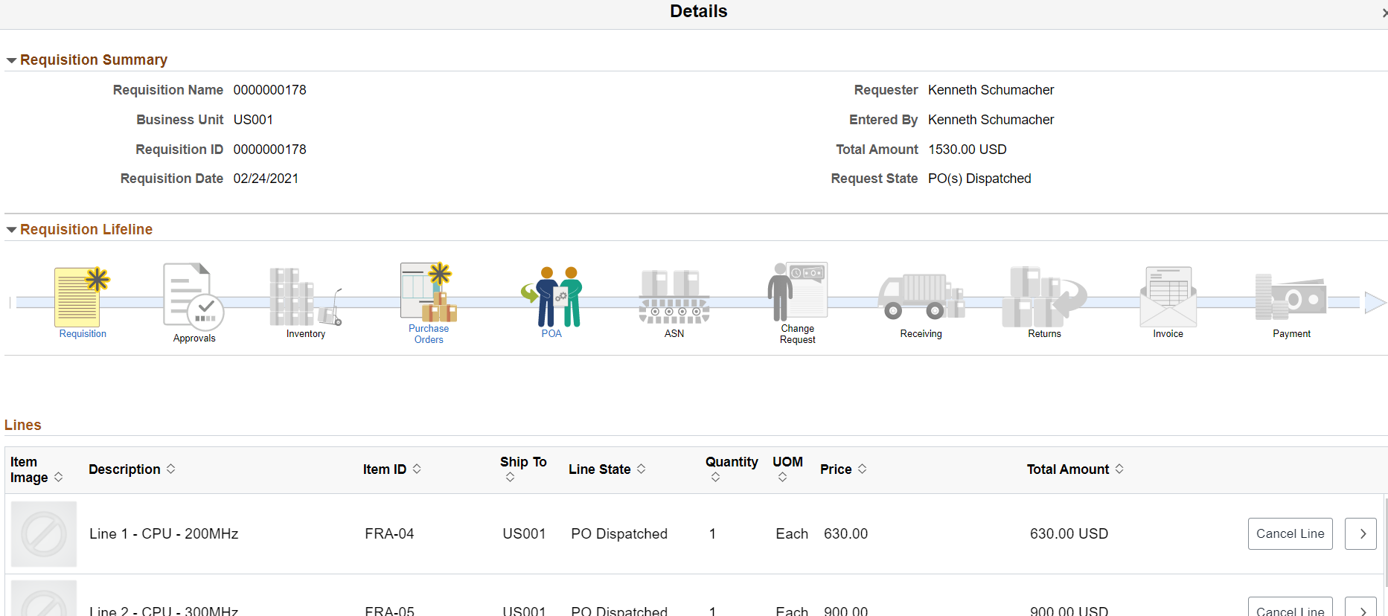Image resolution: width=1388 pixels, height=616 pixels.
Task: Select the Invoice envelope icon
Action: 1168,297
